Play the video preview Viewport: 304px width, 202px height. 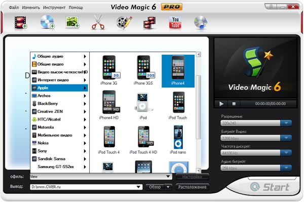[221, 104]
